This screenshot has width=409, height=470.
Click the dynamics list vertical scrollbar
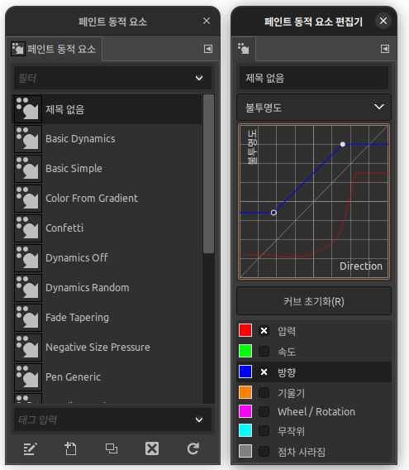(x=208, y=174)
